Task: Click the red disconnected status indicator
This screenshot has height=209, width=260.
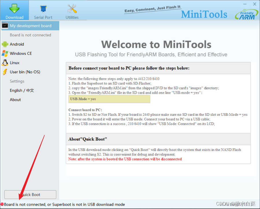Action: pos(2,204)
